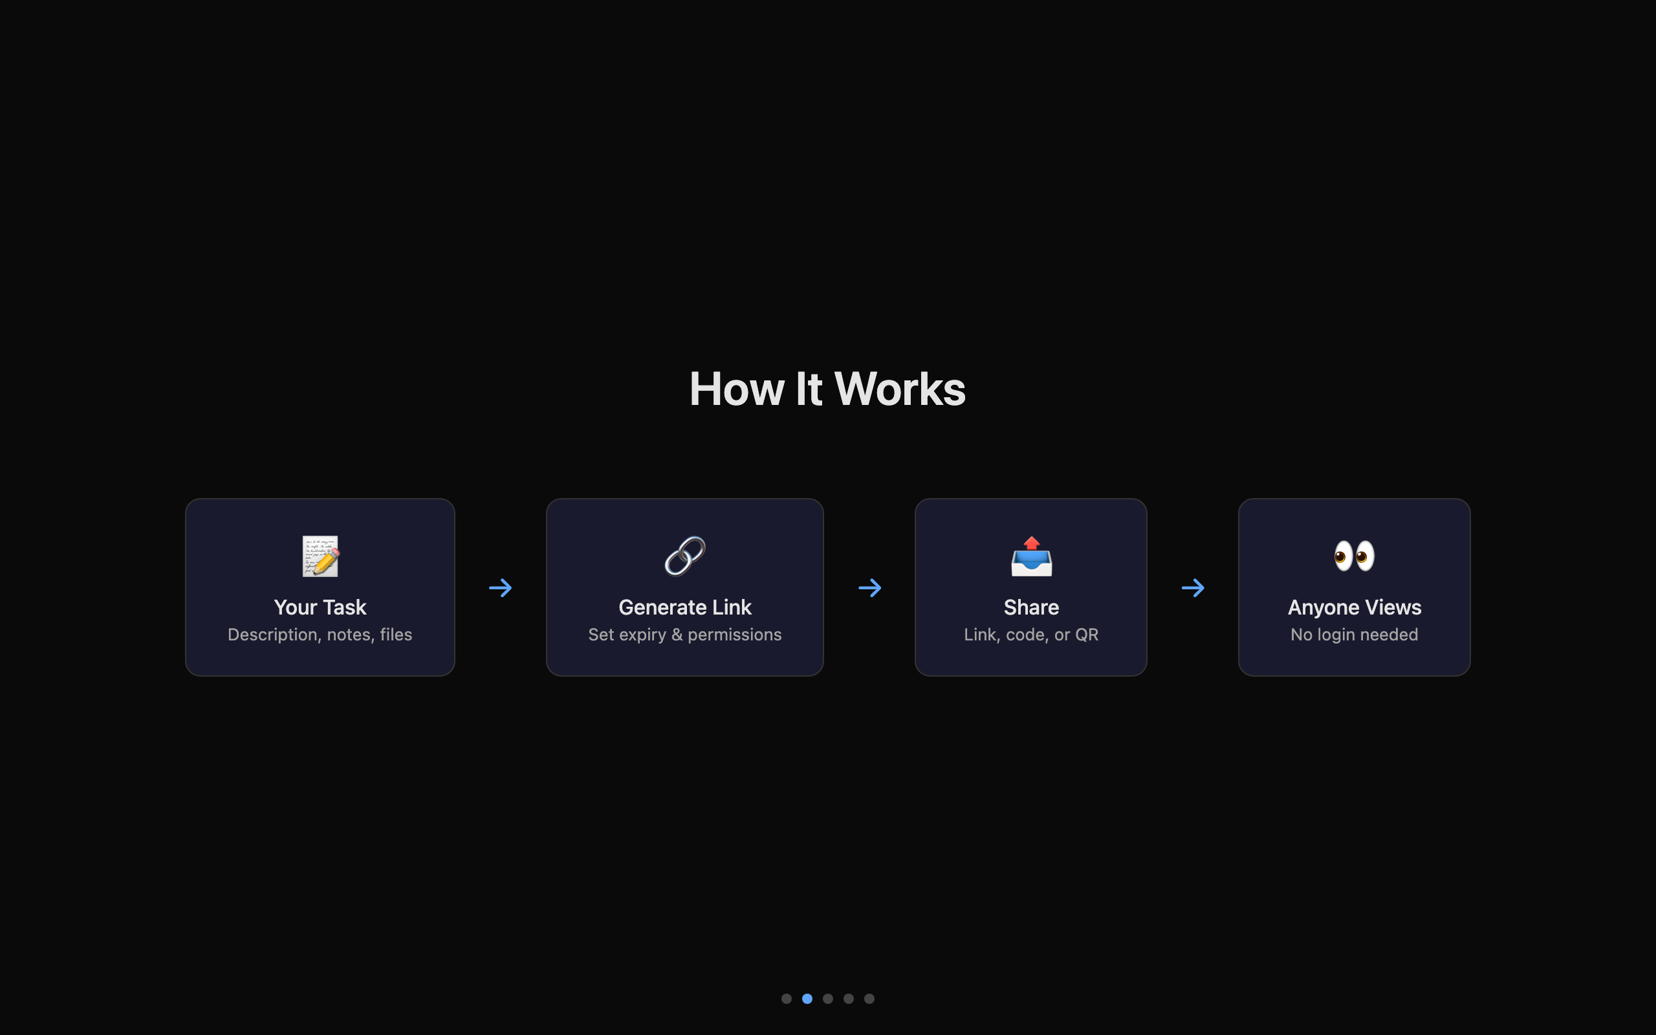Click the How It Works heading
1656x1035 pixels.
(827, 388)
